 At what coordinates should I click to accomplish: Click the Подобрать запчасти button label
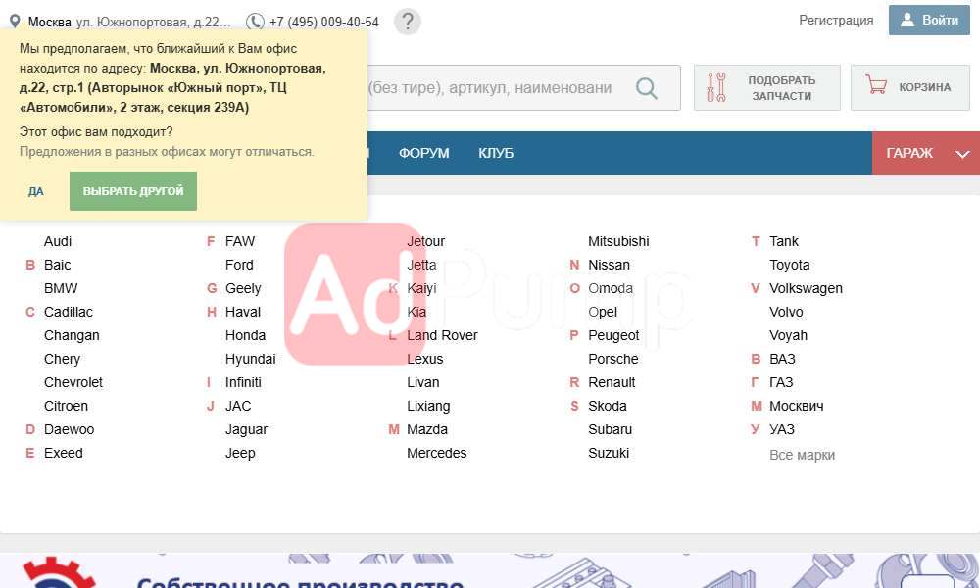pos(781,88)
